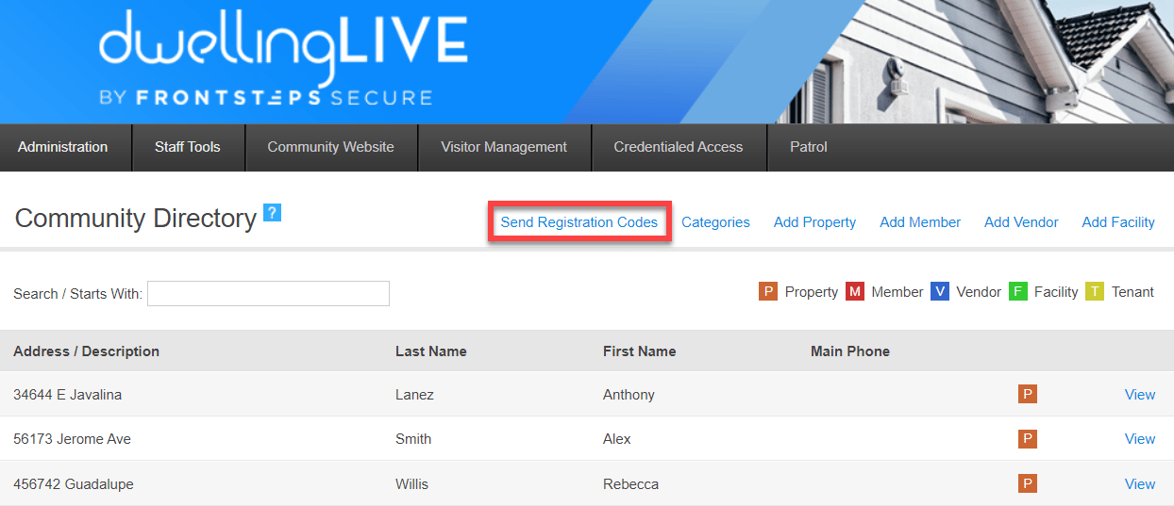The image size is (1174, 506).
Task: Open the Credentialed Access menu
Action: [679, 147]
